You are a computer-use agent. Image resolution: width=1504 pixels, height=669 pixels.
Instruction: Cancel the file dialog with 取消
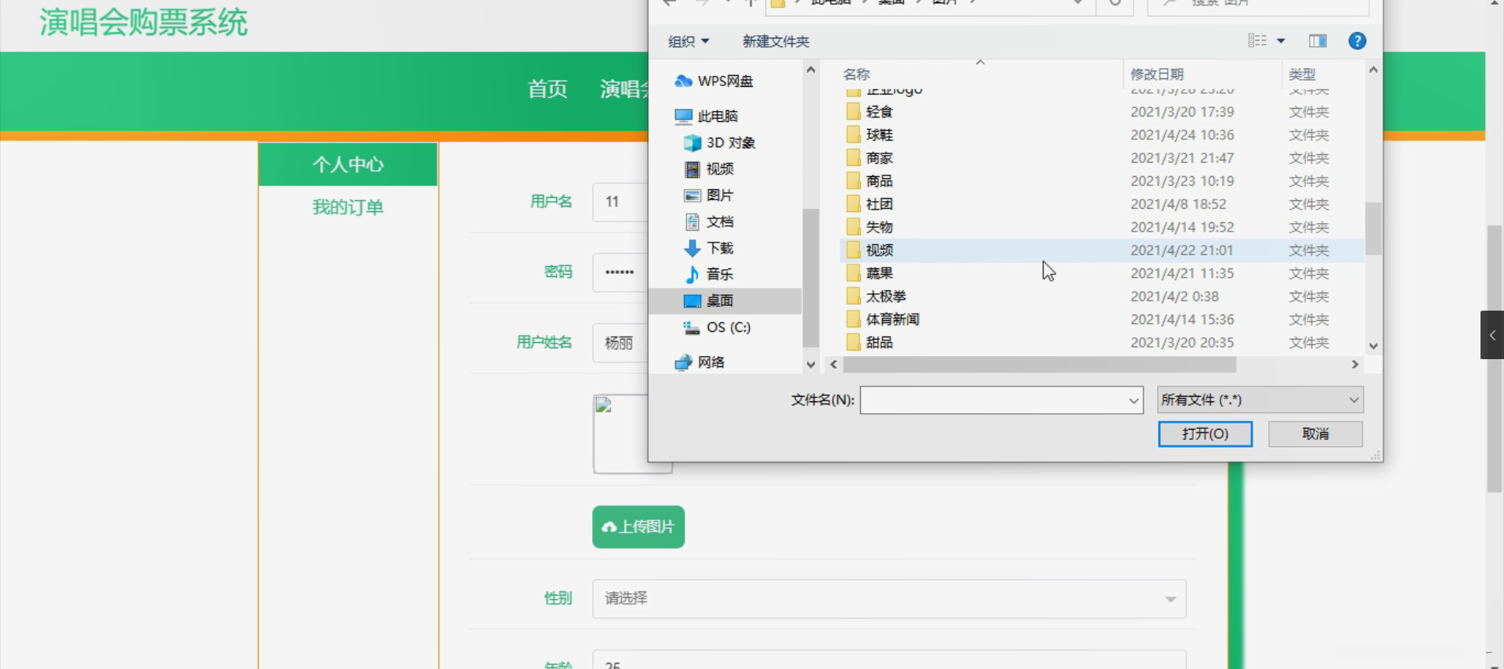click(1315, 433)
